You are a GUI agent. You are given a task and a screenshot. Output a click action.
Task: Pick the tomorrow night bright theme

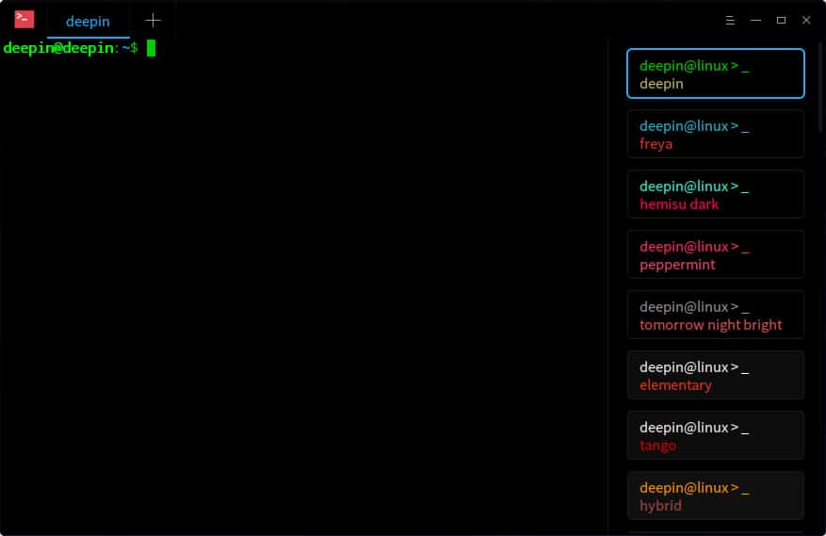click(716, 315)
